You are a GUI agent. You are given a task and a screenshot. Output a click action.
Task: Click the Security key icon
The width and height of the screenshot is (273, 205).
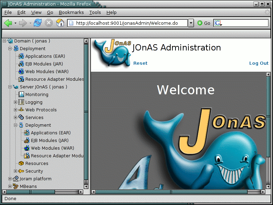[21, 171]
